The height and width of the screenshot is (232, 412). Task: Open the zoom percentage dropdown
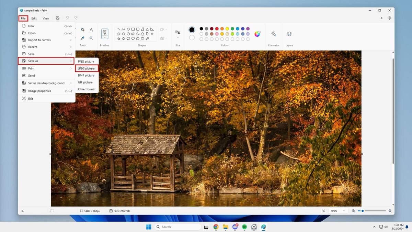tap(338, 211)
